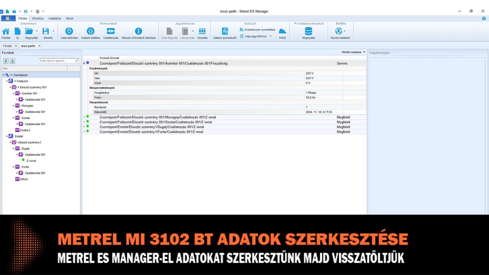Viewport: 489px width, 275px height.
Task: Open PV adatbázis Megnyitás database icon
Action: coord(308,31)
